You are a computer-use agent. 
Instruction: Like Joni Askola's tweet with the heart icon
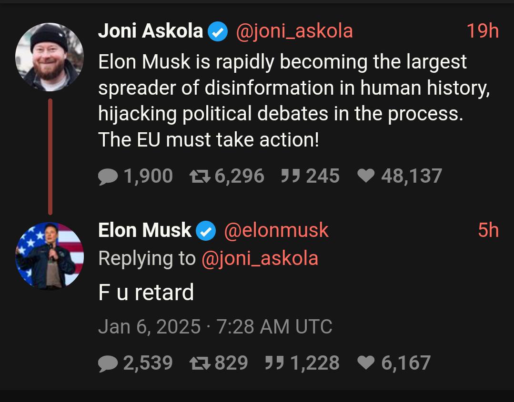pyautogui.click(x=366, y=176)
